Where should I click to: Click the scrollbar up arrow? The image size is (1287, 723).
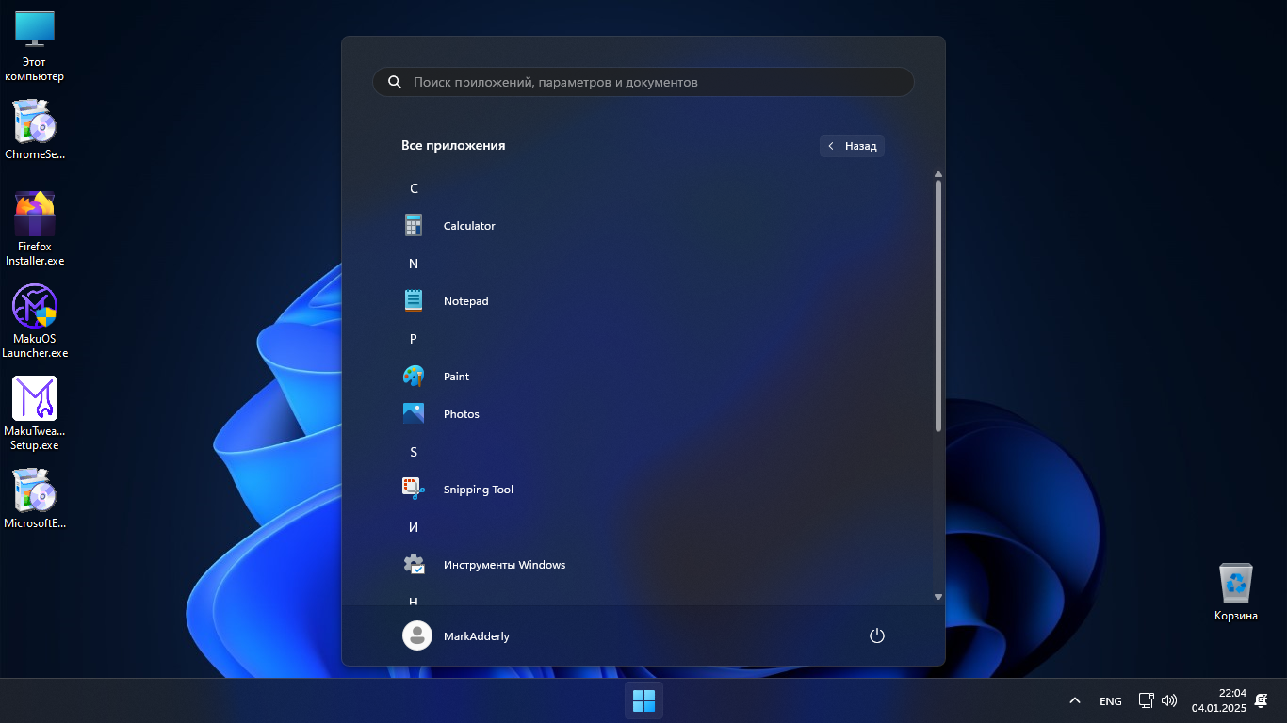pos(938,174)
